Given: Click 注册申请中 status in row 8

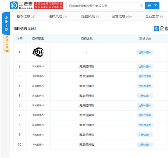Looking at the screenshot, I should 145,125.
